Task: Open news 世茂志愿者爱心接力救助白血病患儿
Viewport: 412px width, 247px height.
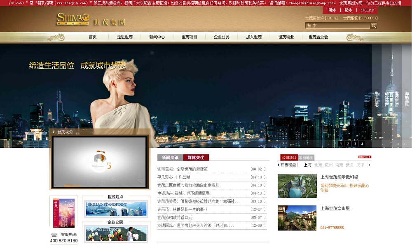Action: [x=188, y=185]
